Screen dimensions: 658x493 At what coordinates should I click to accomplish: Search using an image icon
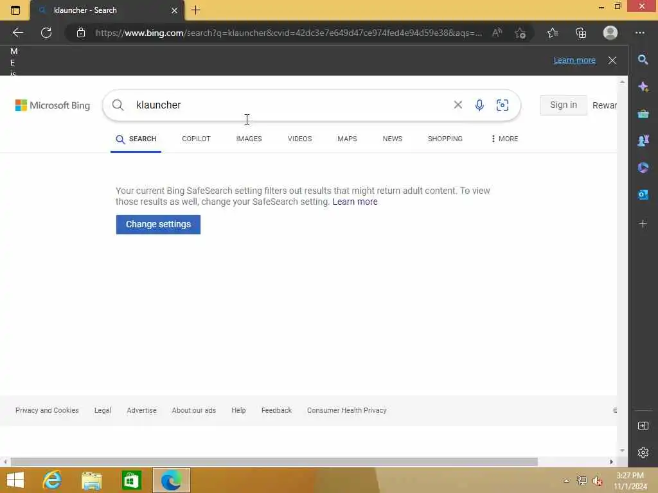(502, 105)
